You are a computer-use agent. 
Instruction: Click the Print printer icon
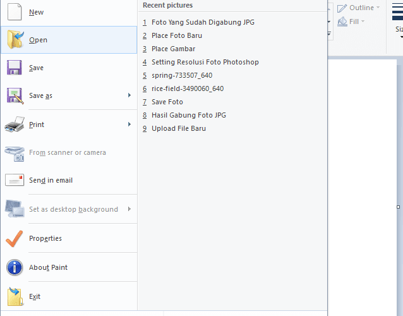[x=15, y=125]
